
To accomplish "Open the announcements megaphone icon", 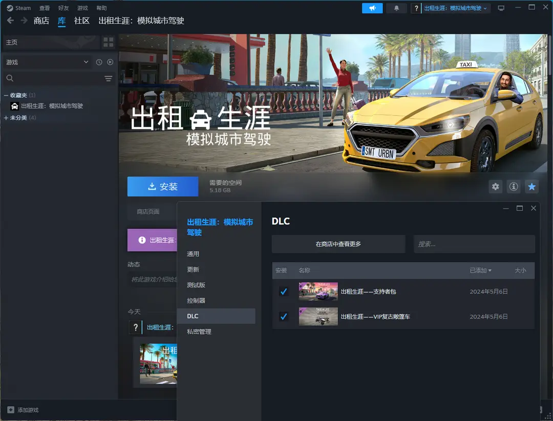I will coord(372,8).
